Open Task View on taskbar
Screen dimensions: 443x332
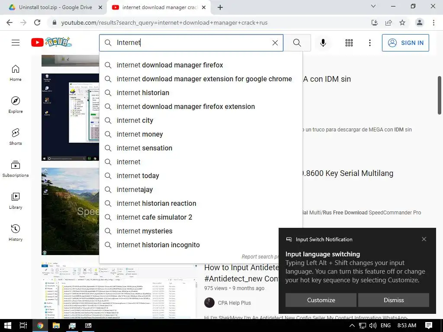coord(23,326)
